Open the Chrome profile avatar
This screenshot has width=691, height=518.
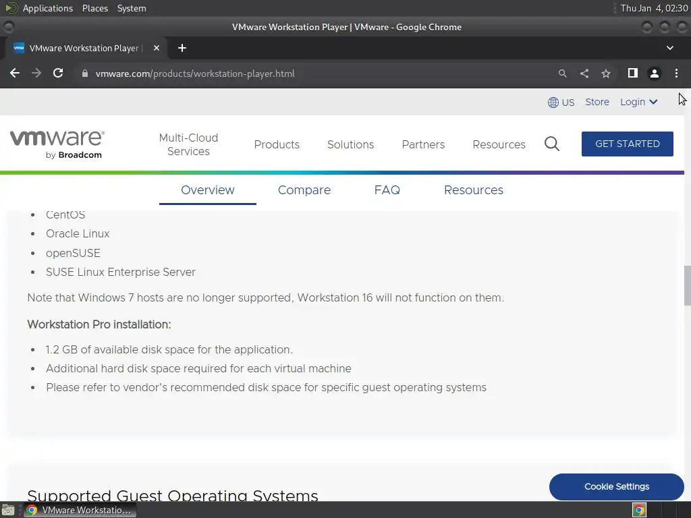tap(655, 74)
